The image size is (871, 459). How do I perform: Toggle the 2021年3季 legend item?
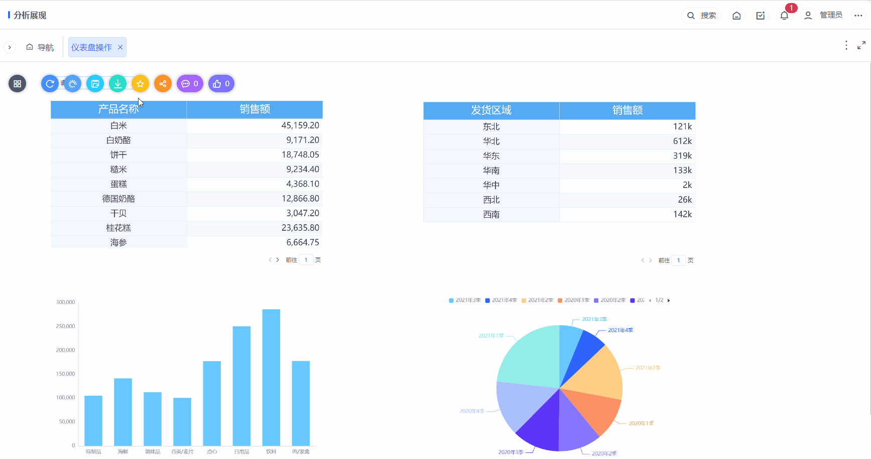pos(465,300)
